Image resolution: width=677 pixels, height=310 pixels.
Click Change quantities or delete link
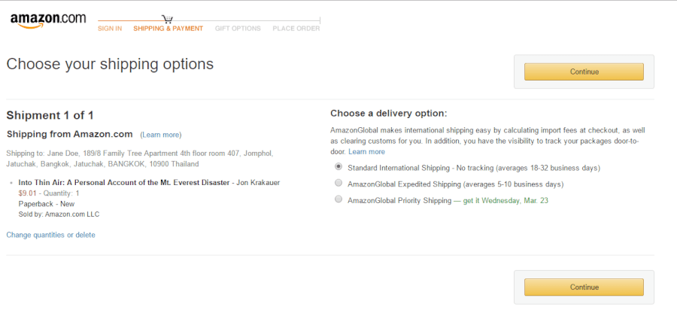(x=50, y=235)
